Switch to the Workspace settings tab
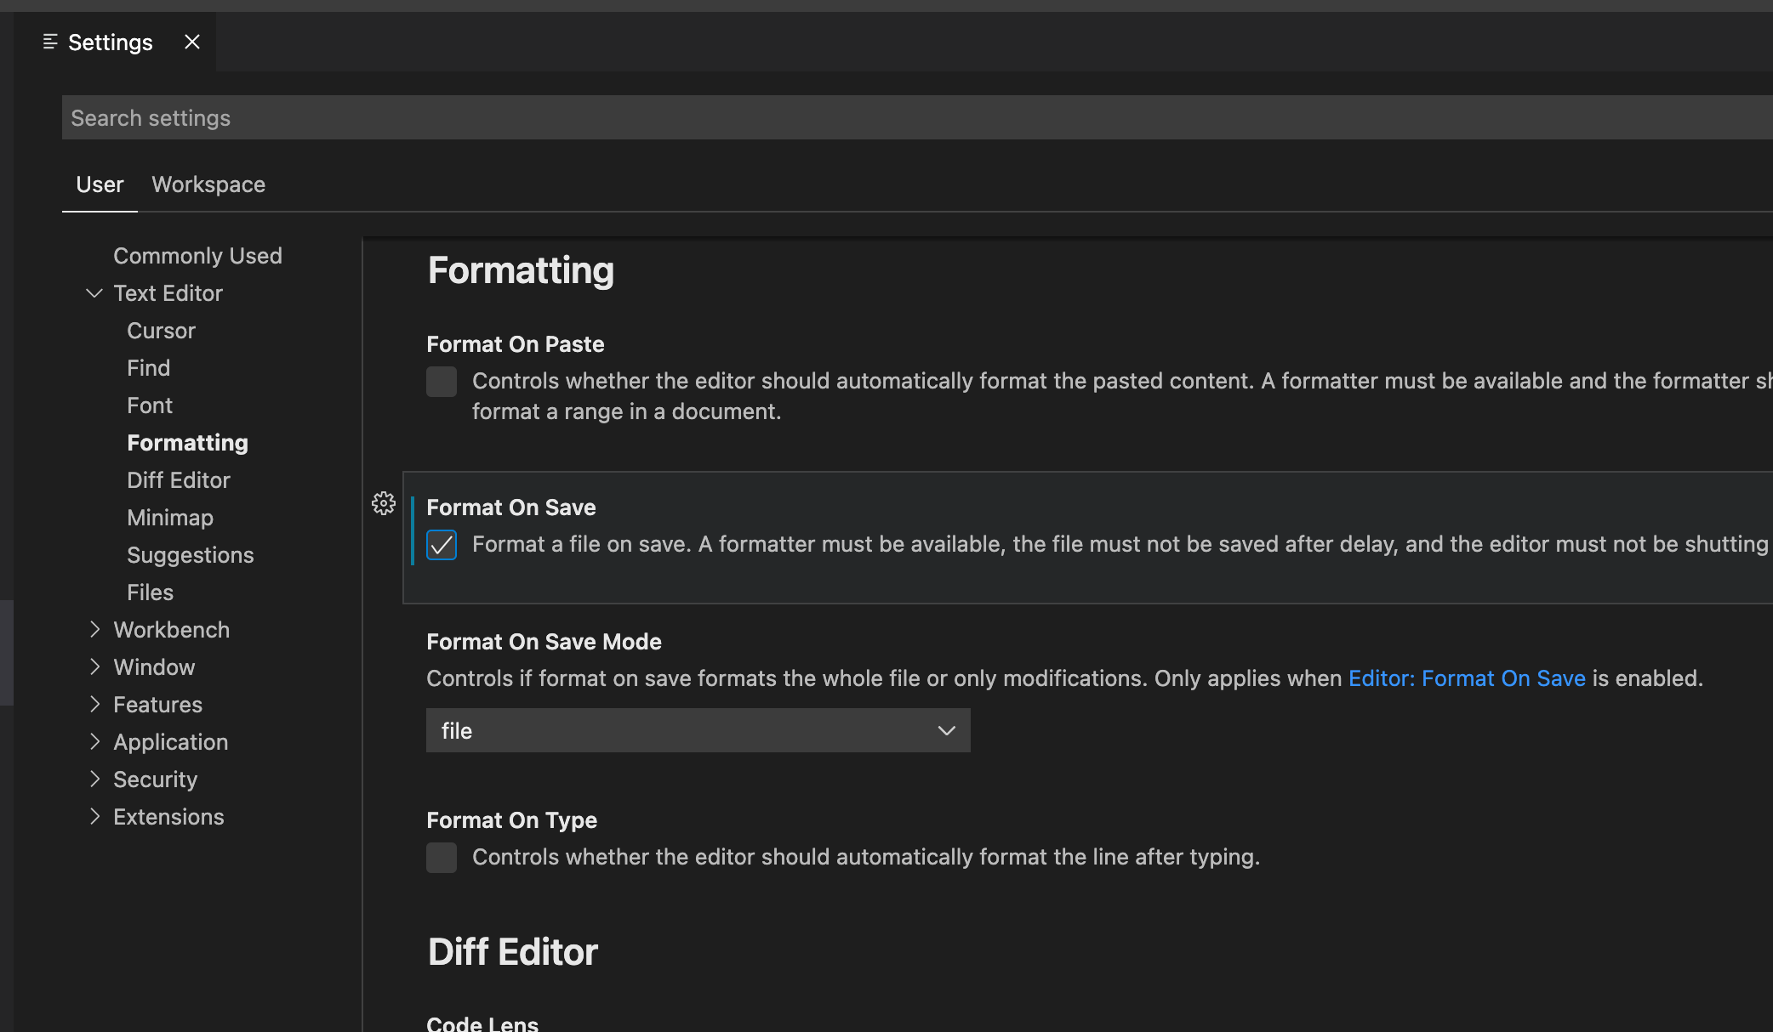This screenshot has width=1773, height=1032. pos(208,184)
